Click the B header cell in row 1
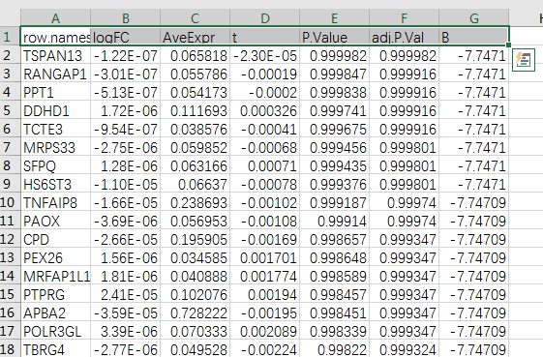The height and width of the screenshot is (357, 543). click(x=474, y=37)
